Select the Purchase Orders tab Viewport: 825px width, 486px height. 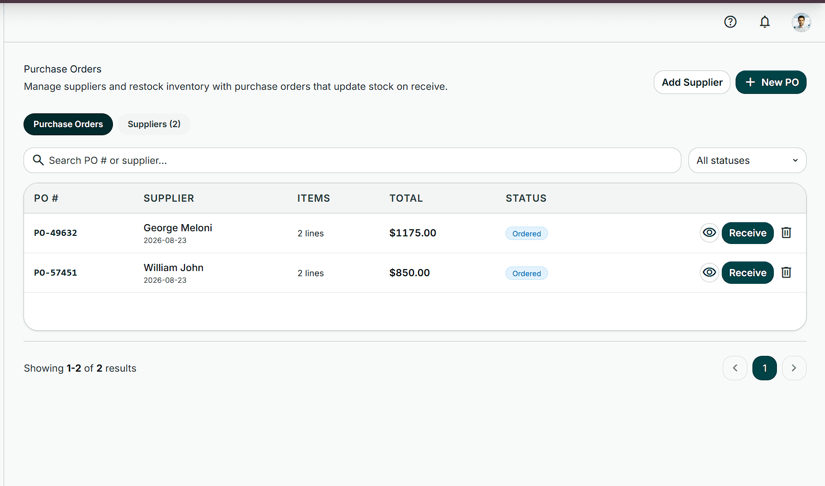click(68, 124)
